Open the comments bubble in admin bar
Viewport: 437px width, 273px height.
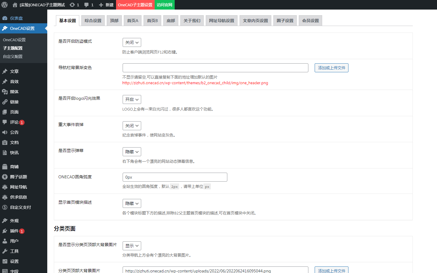point(86,5)
